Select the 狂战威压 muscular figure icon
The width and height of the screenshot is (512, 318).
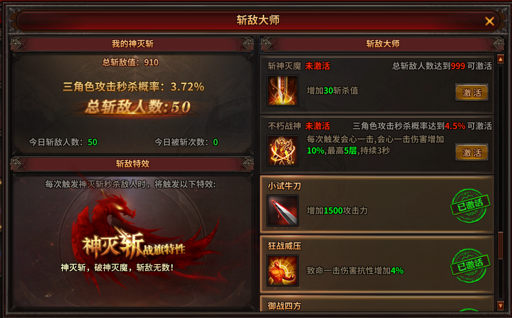click(283, 271)
